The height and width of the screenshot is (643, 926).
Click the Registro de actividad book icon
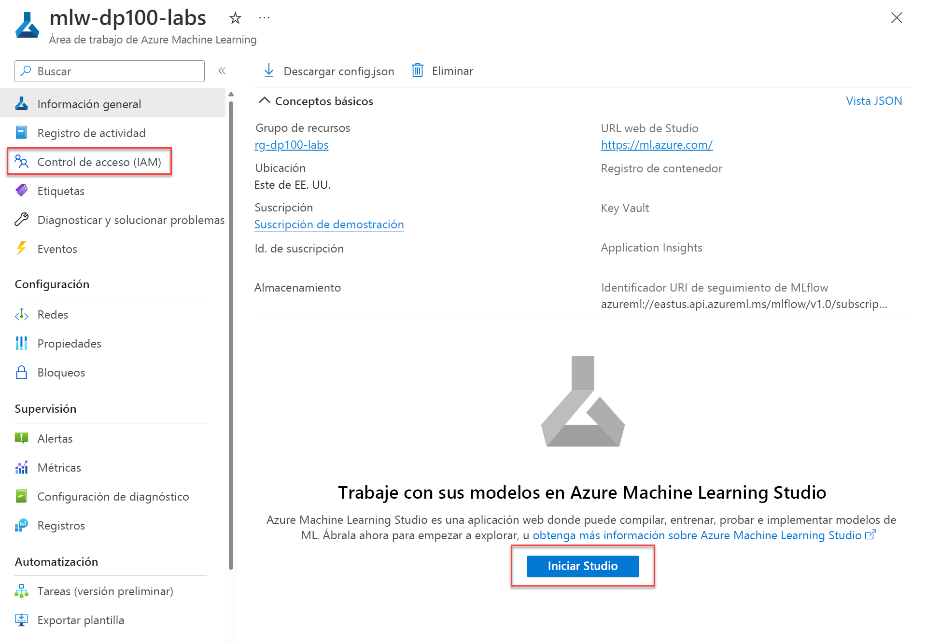(22, 133)
